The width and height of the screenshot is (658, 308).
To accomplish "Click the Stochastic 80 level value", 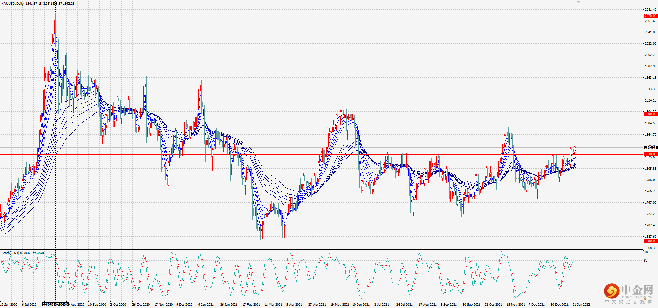I will click(646, 261).
